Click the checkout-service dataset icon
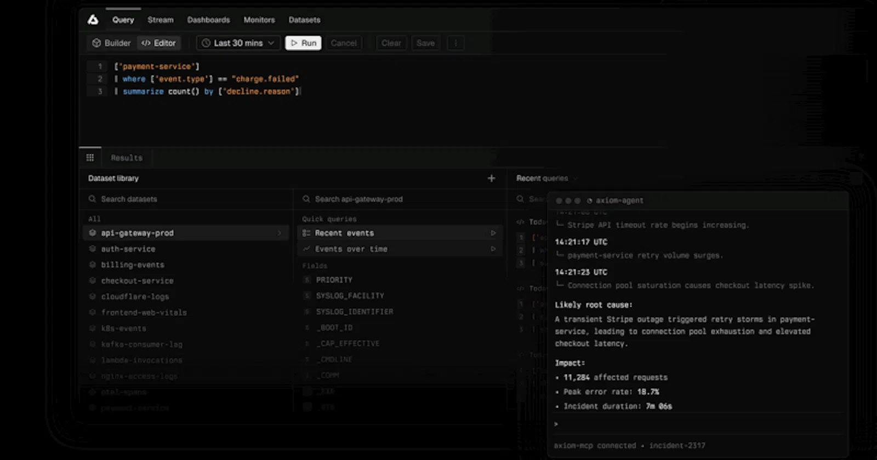This screenshot has width=877, height=460. click(93, 280)
